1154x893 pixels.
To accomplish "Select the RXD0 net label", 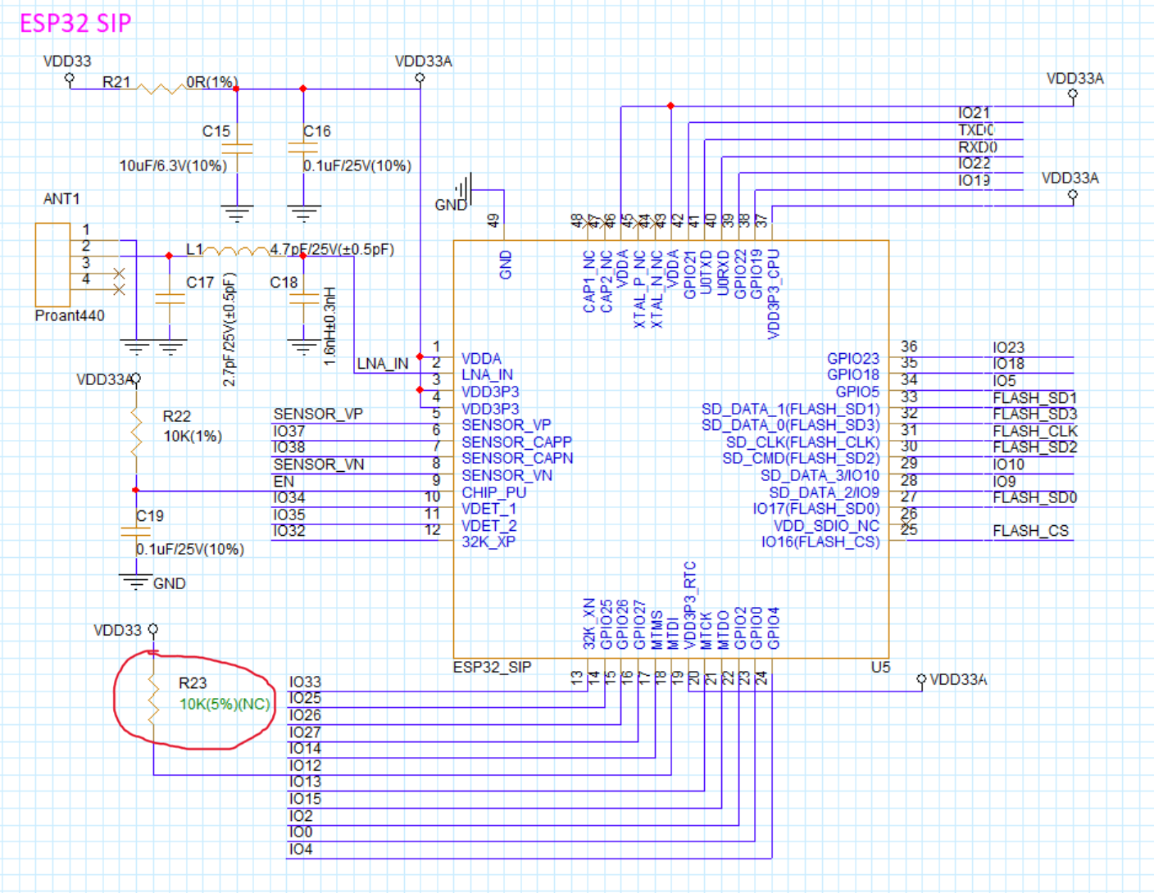I will click(x=978, y=147).
